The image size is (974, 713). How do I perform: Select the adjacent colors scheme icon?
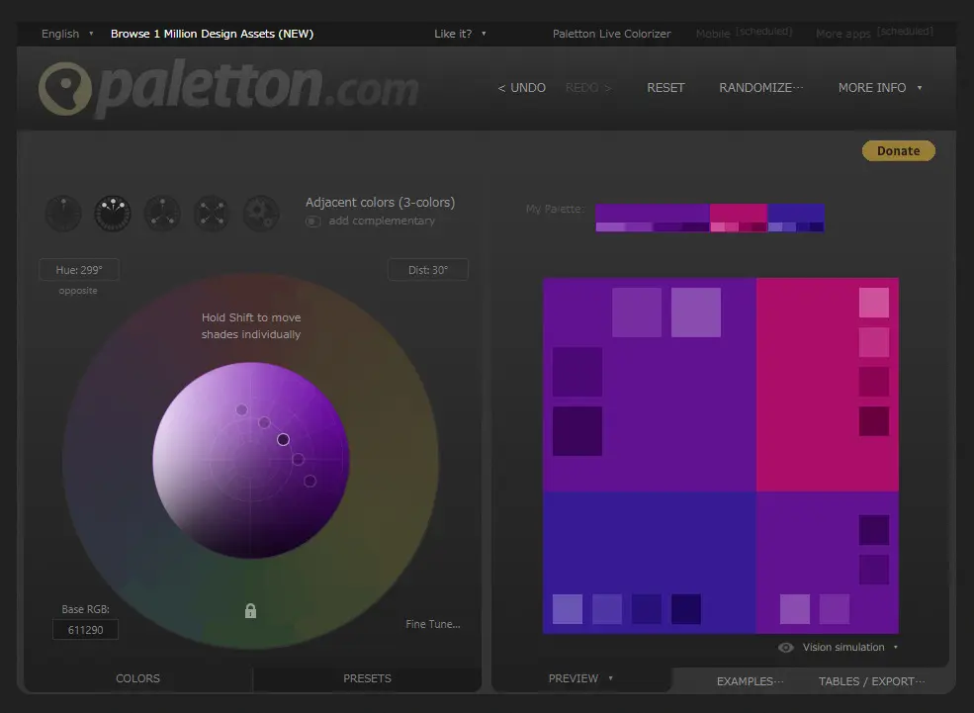(x=113, y=213)
